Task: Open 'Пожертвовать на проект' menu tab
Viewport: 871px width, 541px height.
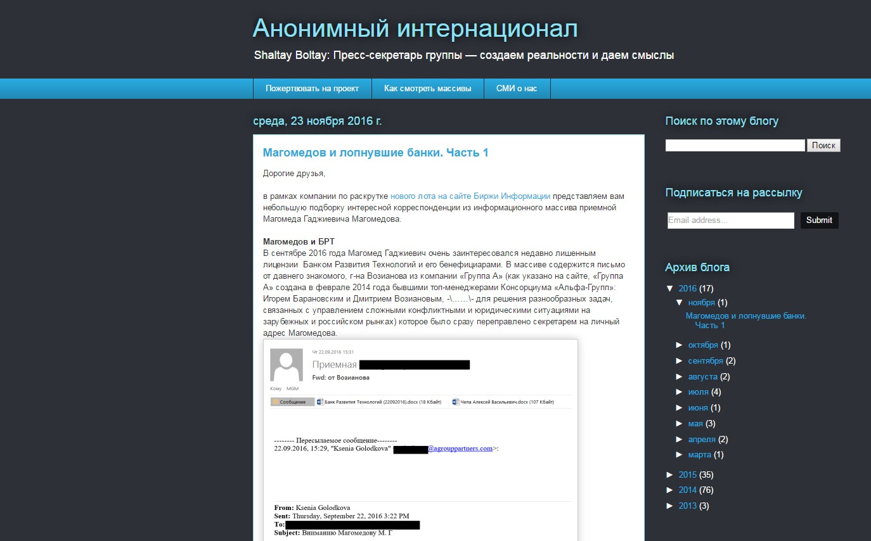Action: click(x=312, y=89)
